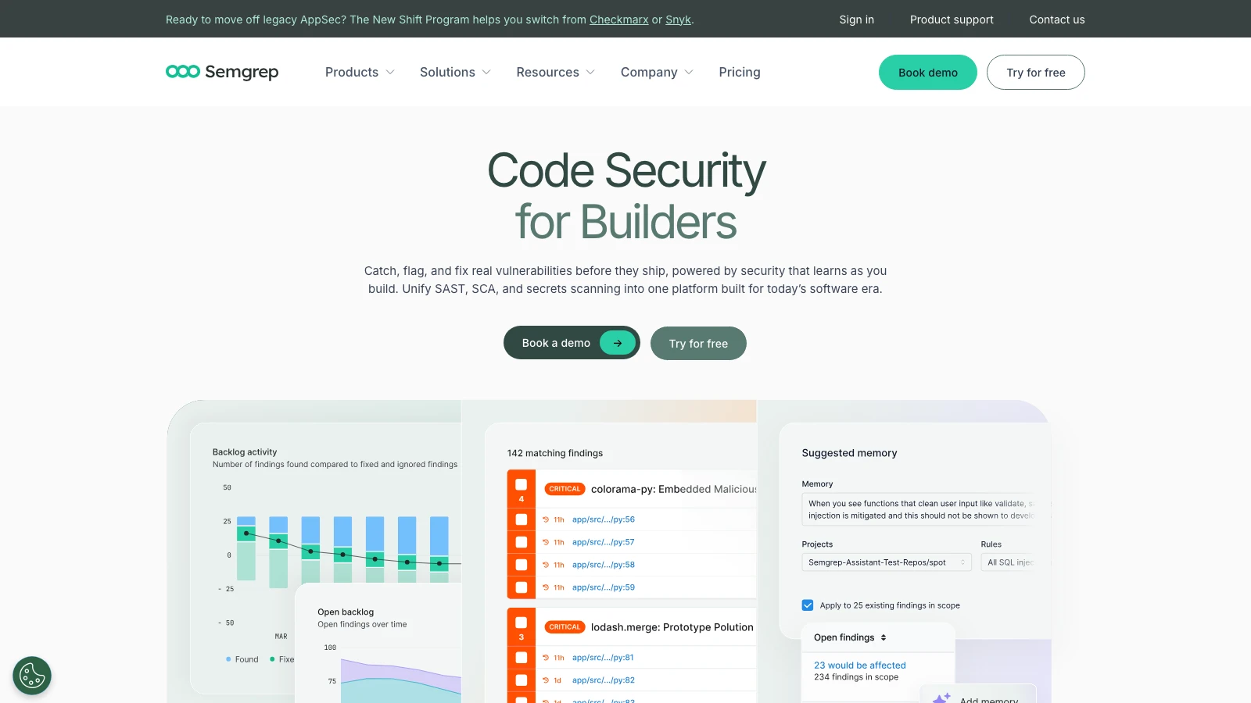The width and height of the screenshot is (1251, 703).
Task: Check the app/src/.../py:57 finding box
Action: (522, 542)
